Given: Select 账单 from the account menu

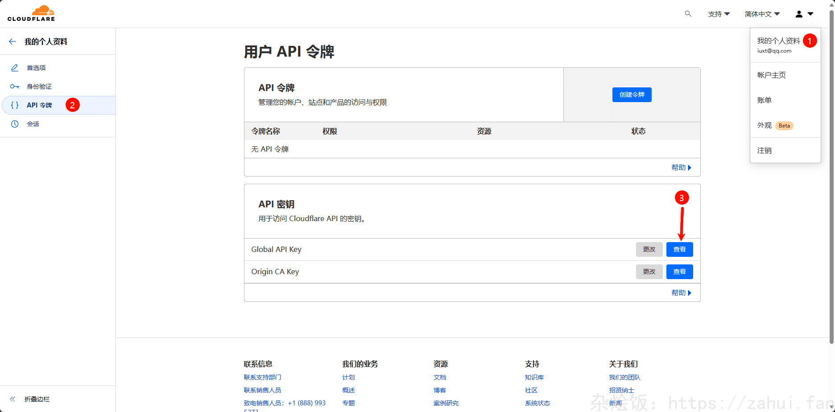Looking at the screenshot, I should pyautogui.click(x=765, y=100).
